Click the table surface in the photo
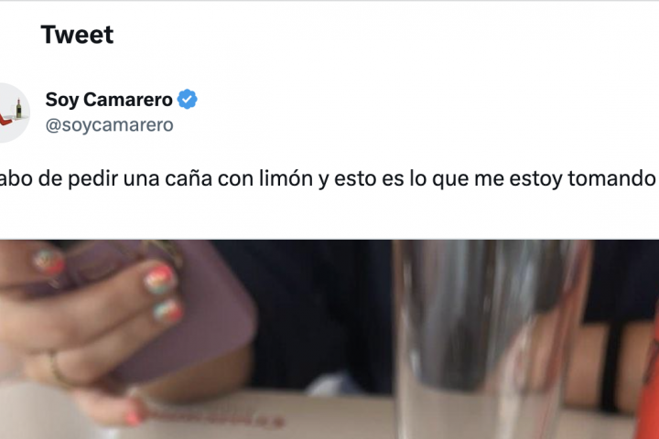Image resolution: width=659 pixels, height=439 pixels. tap(269, 416)
